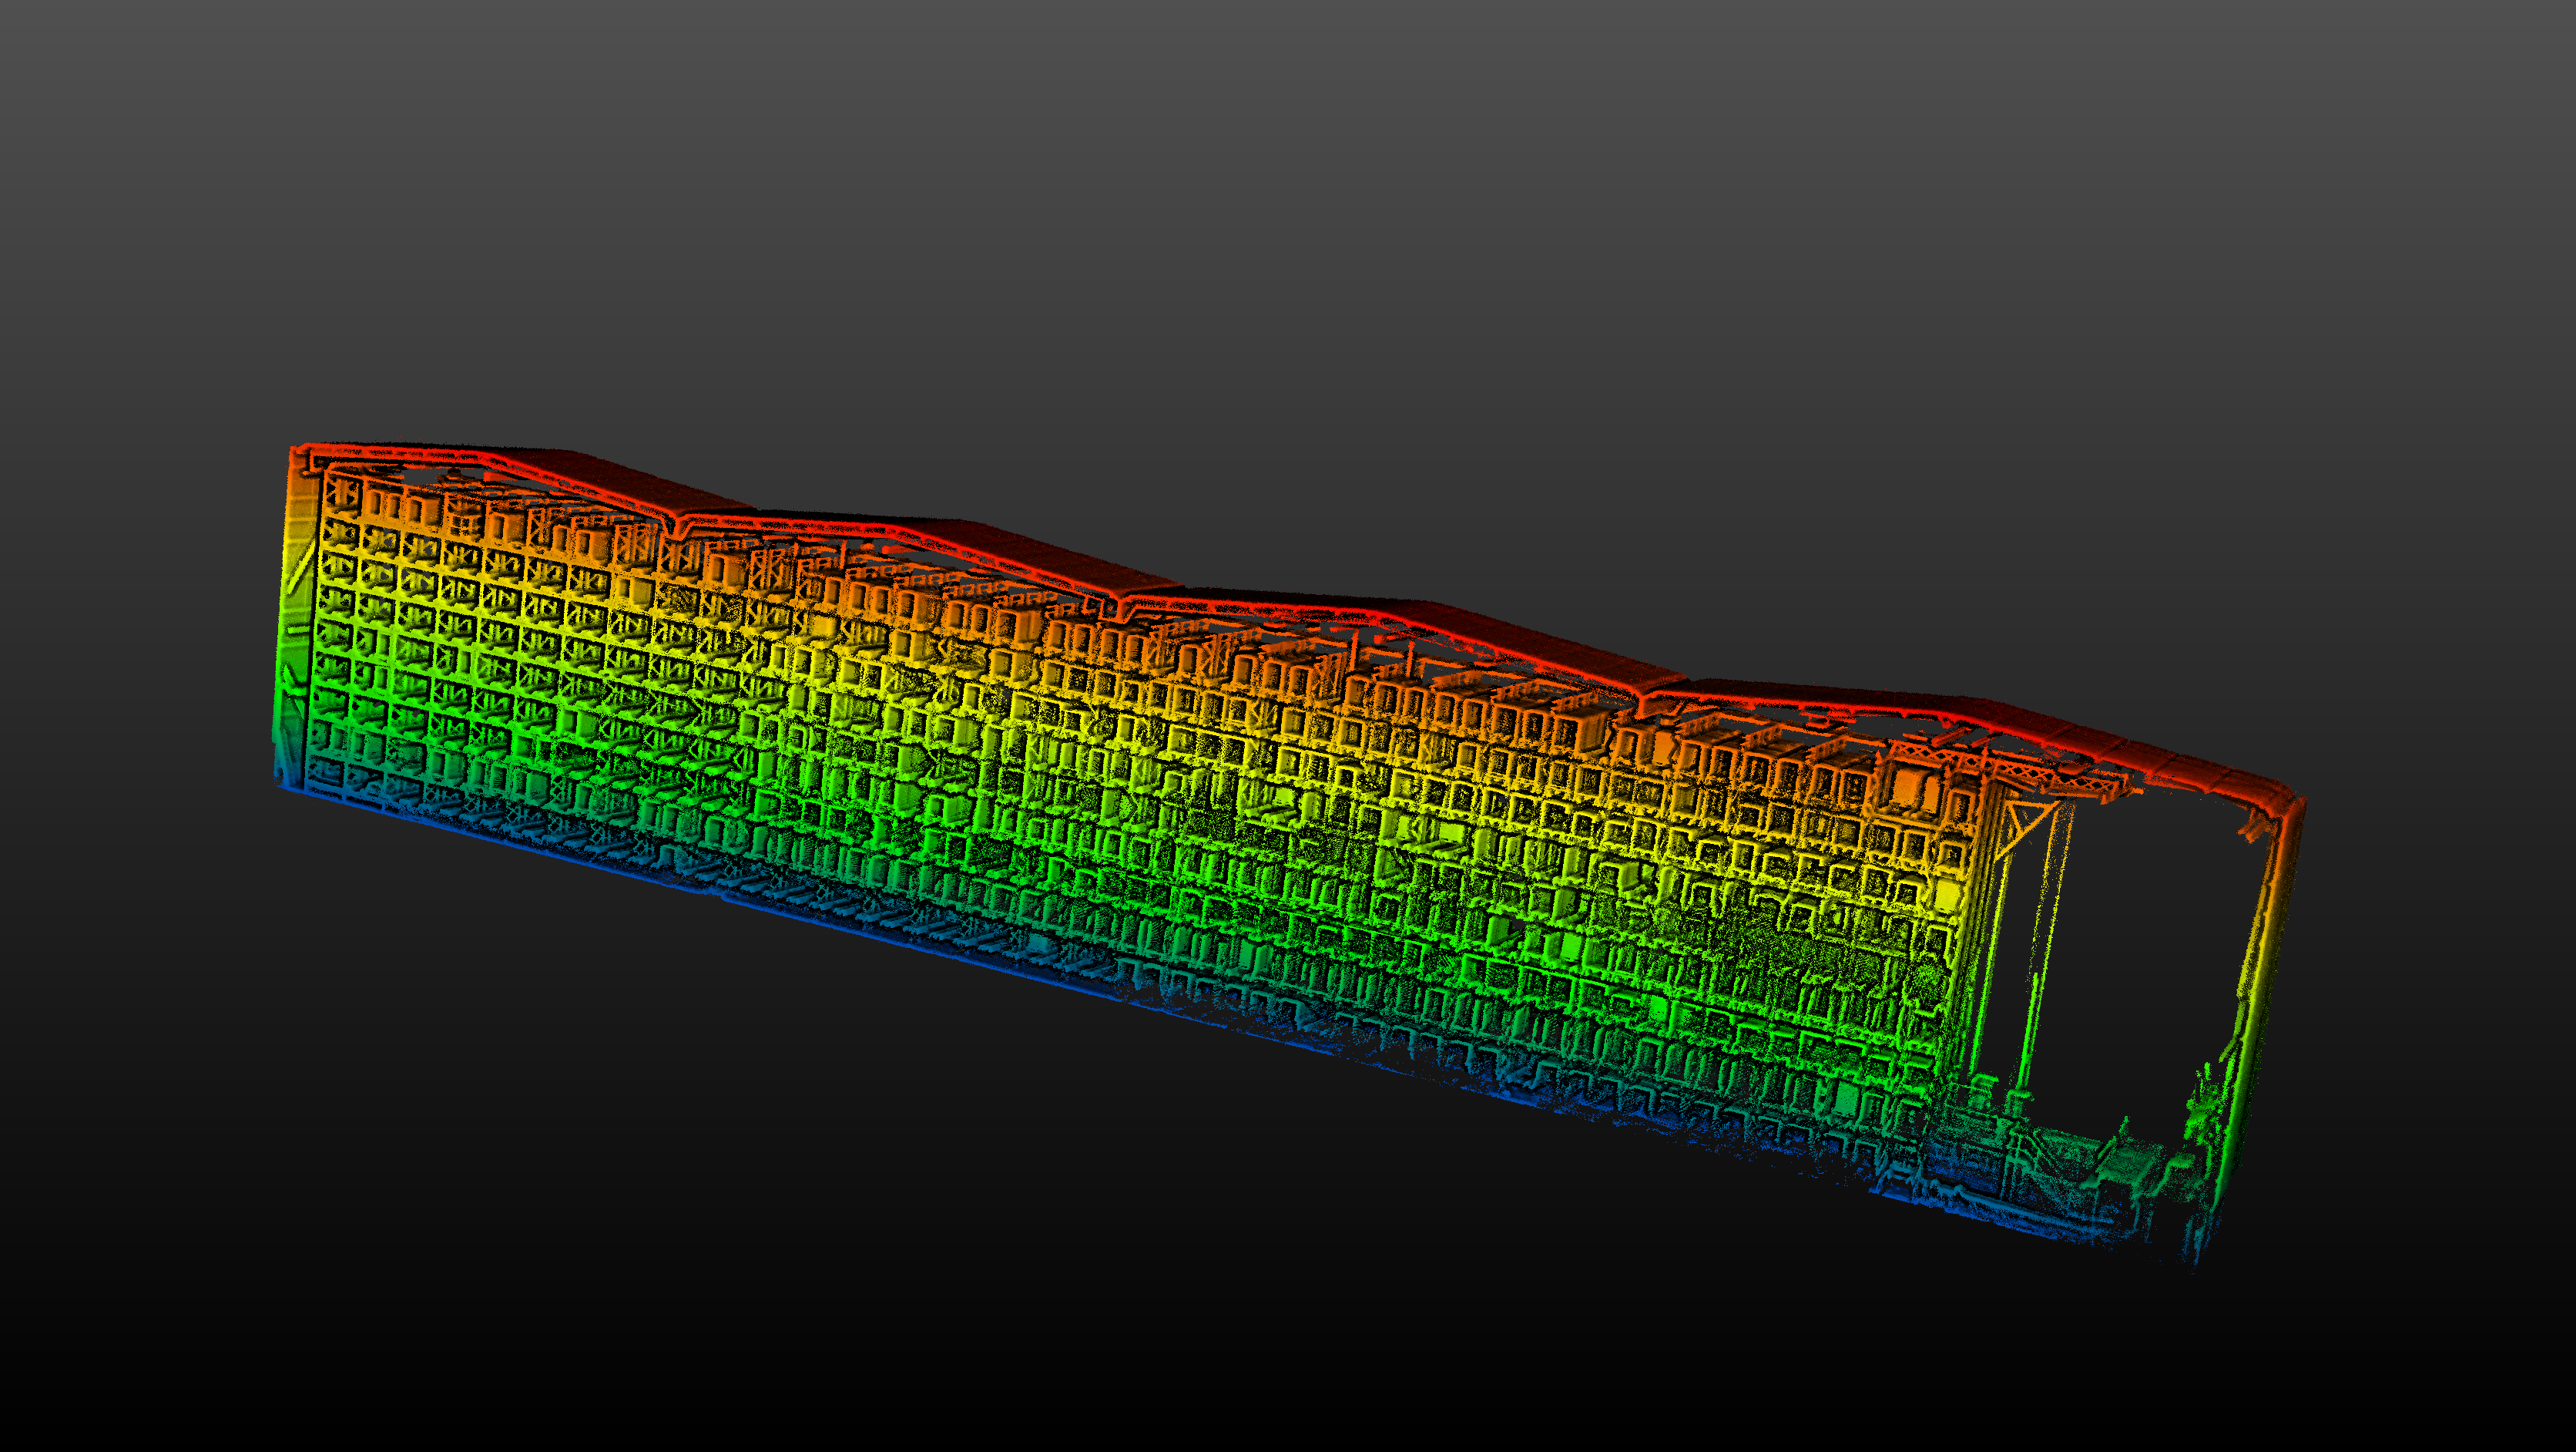The image size is (2576, 1452).
Task: Click the empty gray background above the model
Action: [x=1288, y=200]
